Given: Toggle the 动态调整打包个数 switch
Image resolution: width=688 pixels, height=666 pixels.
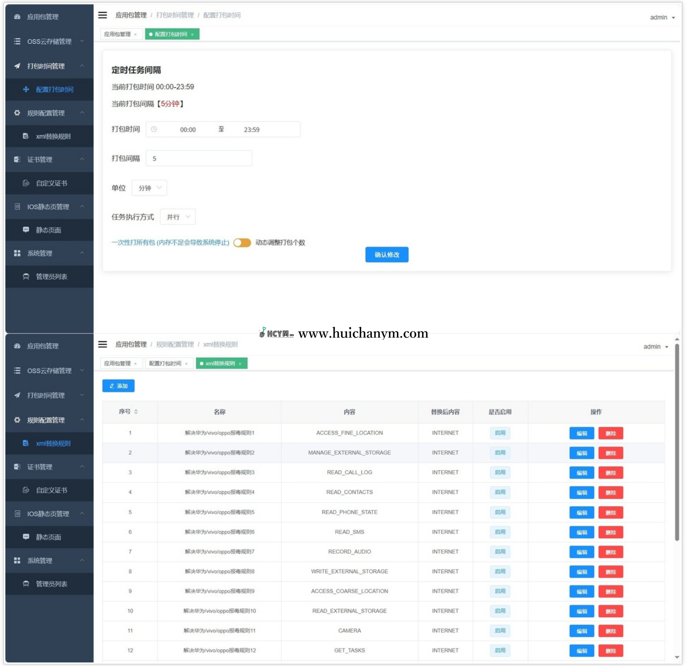Looking at the screenshot, I should (242, 243).
